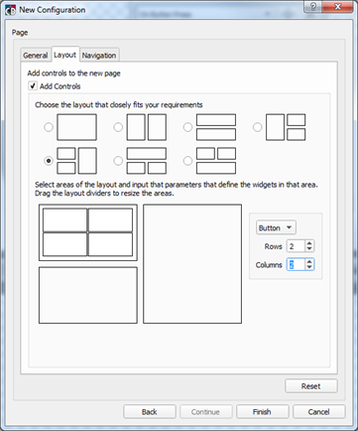Click the help question mark icon in title bar
The height and width of the screenshot is (431, 358).
coord(313,7)
